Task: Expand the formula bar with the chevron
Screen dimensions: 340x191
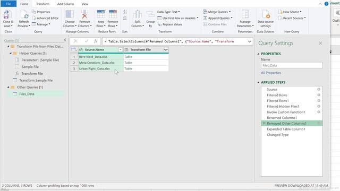Action: pyautogui.click(x=249, y=41)
